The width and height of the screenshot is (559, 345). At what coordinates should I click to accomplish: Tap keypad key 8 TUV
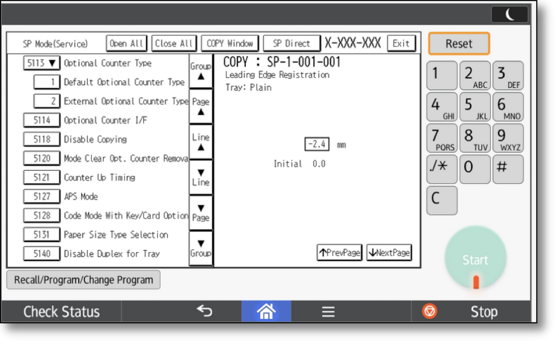[x=475, y=138]
